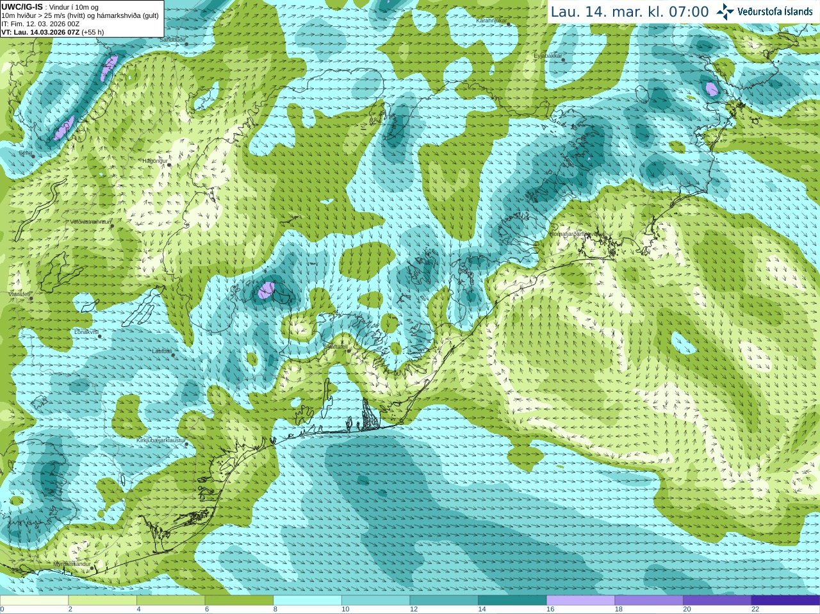Click the '12' value on the wind scale
820x614 pixels.
tap(414, 609)
